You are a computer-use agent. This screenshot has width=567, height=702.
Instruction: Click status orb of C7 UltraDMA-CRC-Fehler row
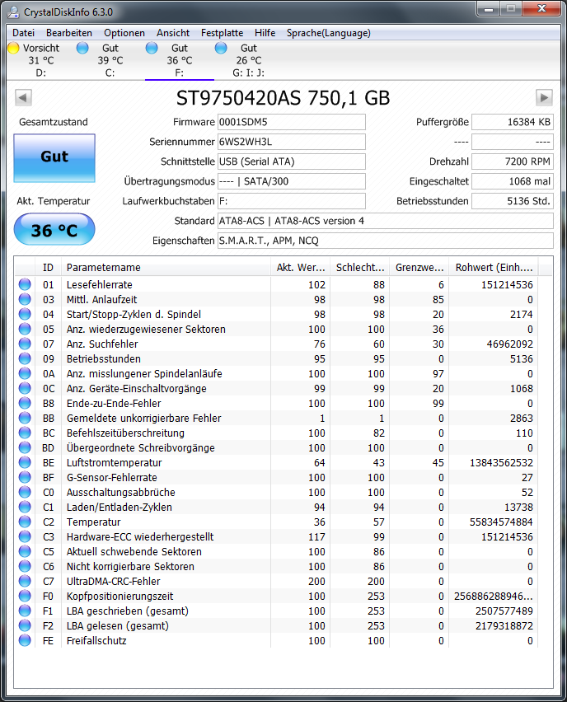25,581
